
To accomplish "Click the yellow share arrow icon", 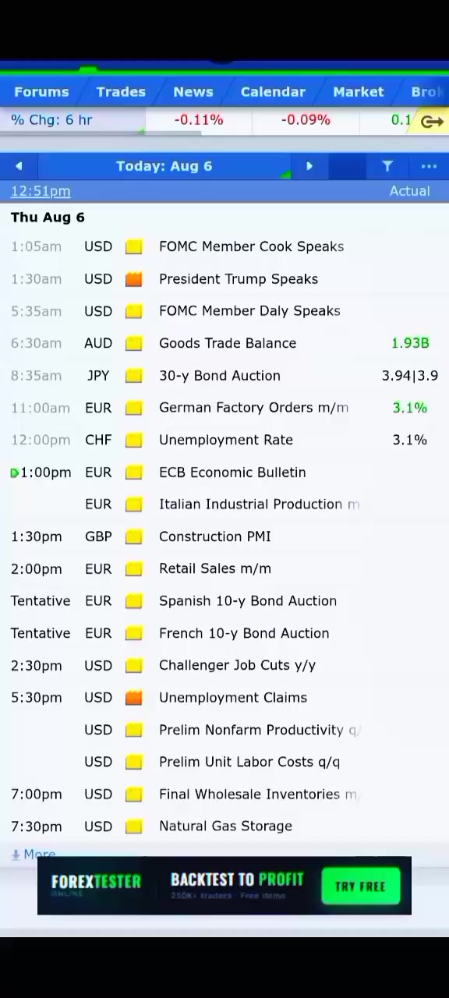I will tap(432, 121).
